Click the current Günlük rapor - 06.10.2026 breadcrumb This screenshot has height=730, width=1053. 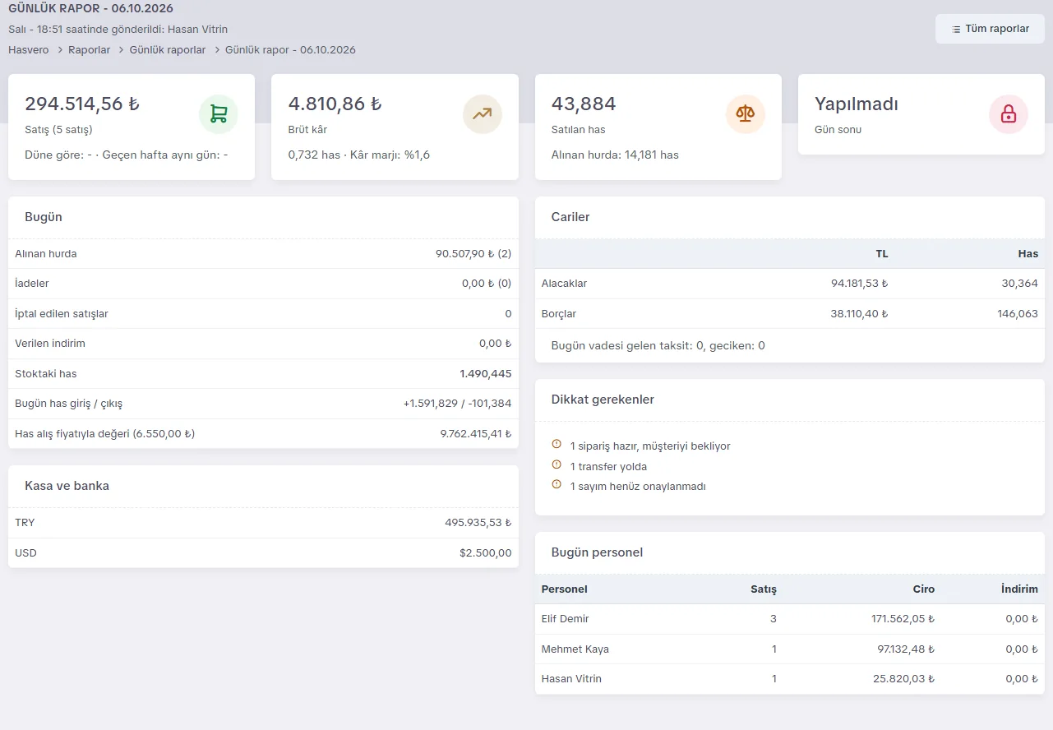290,50
